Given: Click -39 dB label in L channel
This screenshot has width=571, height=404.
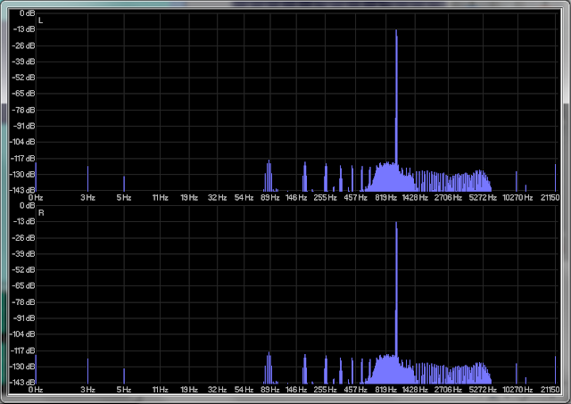Looking at the screenshot, I should (24, 62).
